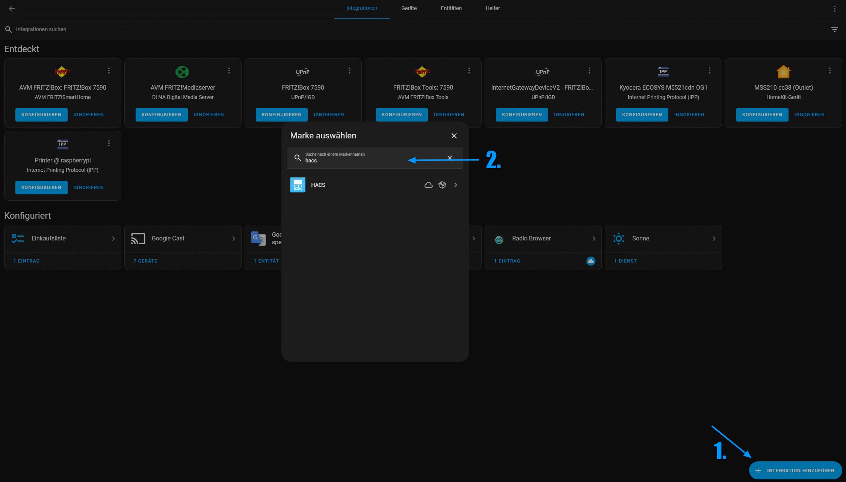
Task: Switch to the Geräte tab
Action: click(409, 8)
